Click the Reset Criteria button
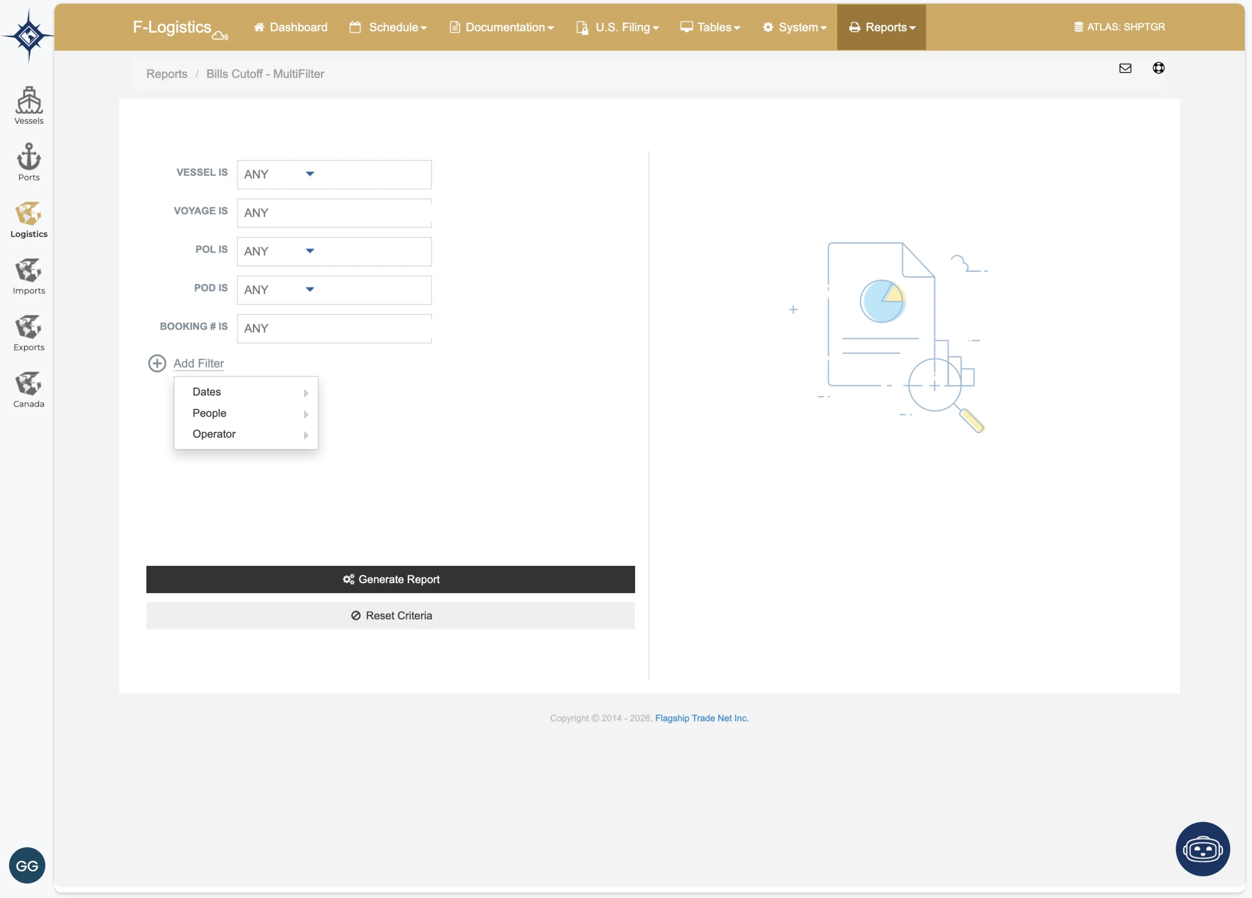 click(390, 615)
